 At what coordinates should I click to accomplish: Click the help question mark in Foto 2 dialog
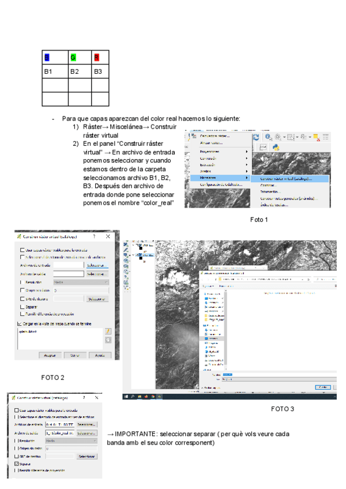pos(94,236)
